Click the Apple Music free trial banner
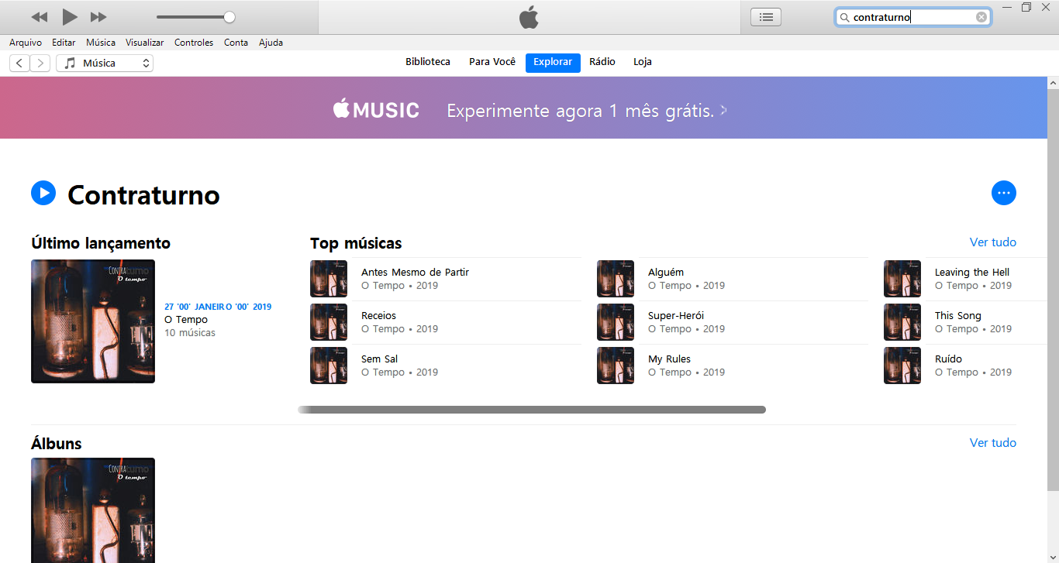1059x563 pixels. point(523,108)
